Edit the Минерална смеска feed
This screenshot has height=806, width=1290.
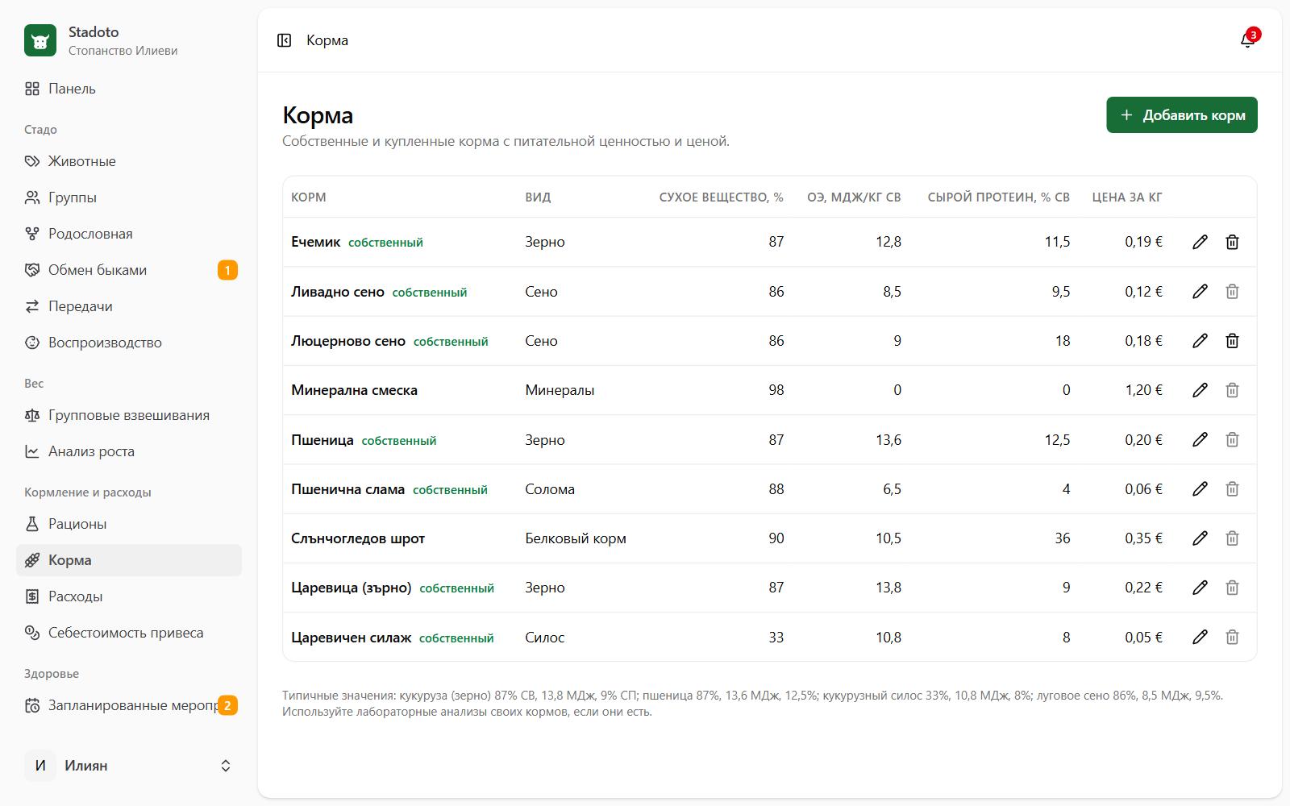pyautogui.click(x=1200, y=390)
